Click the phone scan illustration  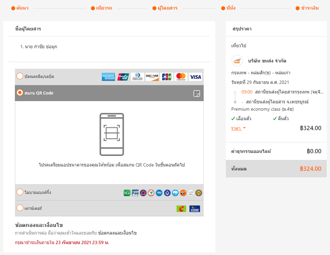click(x=112, y=134)
